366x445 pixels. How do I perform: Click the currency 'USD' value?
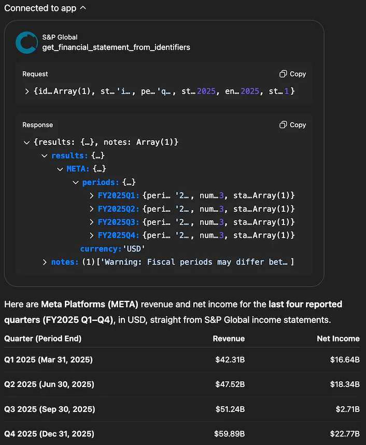133,249
